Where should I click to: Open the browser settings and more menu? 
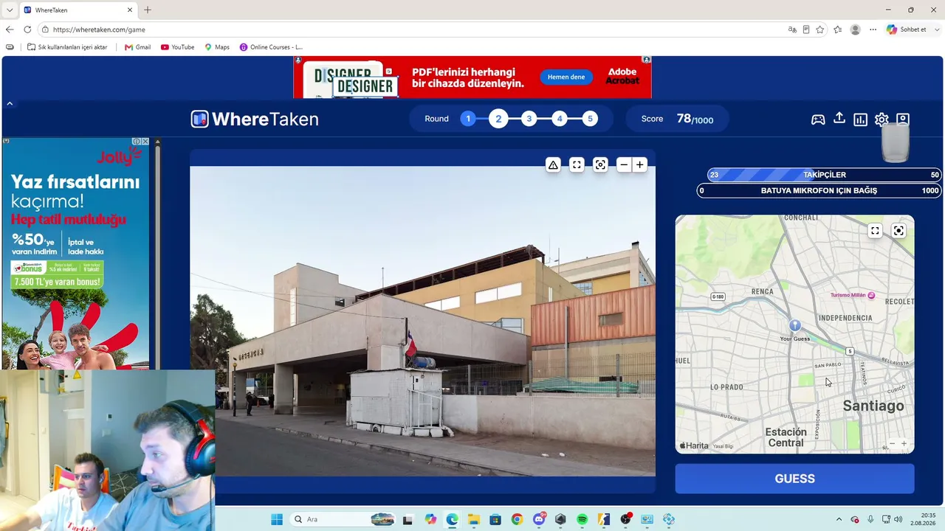(x=873, y=29)
